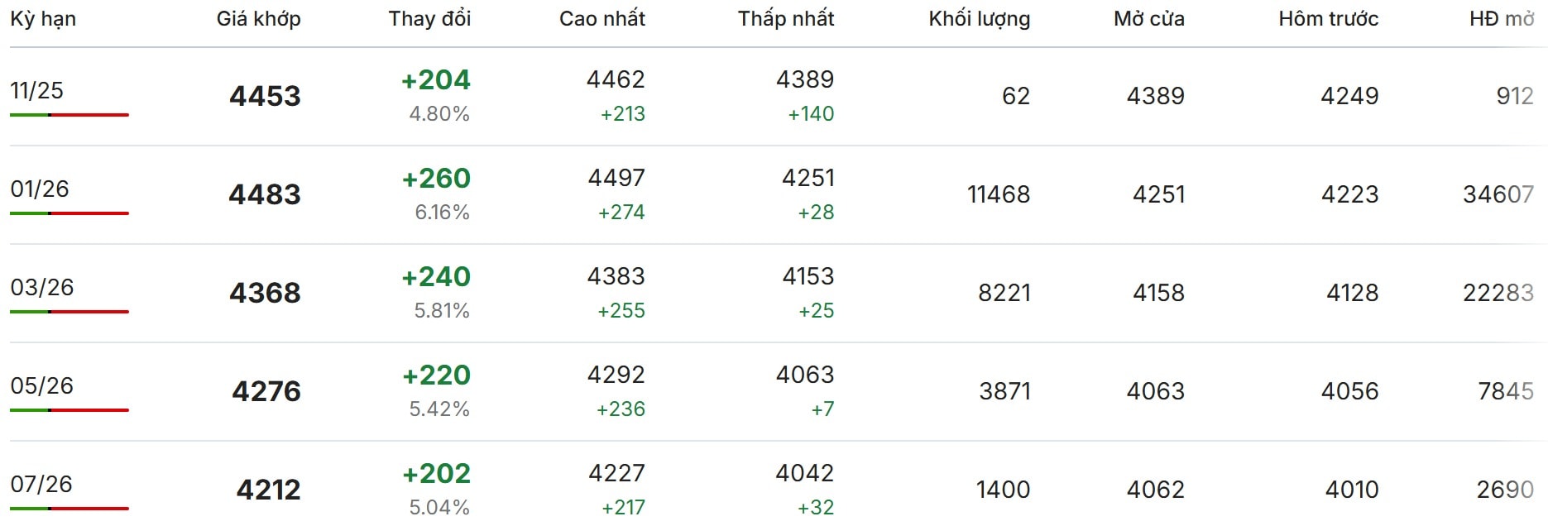This screenshot has height=526, width=1548.
Task: Select the volume value 11468
Action: (998, 194)
